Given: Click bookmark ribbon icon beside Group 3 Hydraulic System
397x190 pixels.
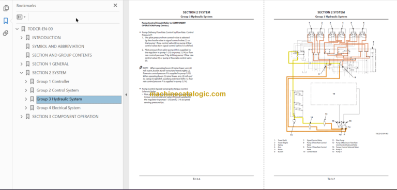Looking at the screenshot, I should 32,99.
